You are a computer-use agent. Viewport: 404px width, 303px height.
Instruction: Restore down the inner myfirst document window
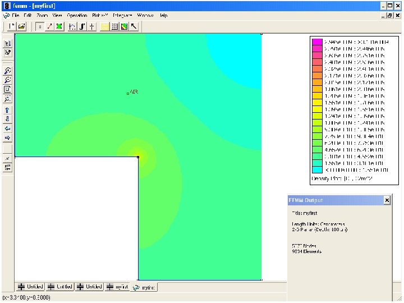click(390, 16)
